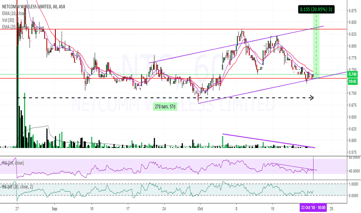
Task: Click the 15 date axis label
Action: (273, 209)
